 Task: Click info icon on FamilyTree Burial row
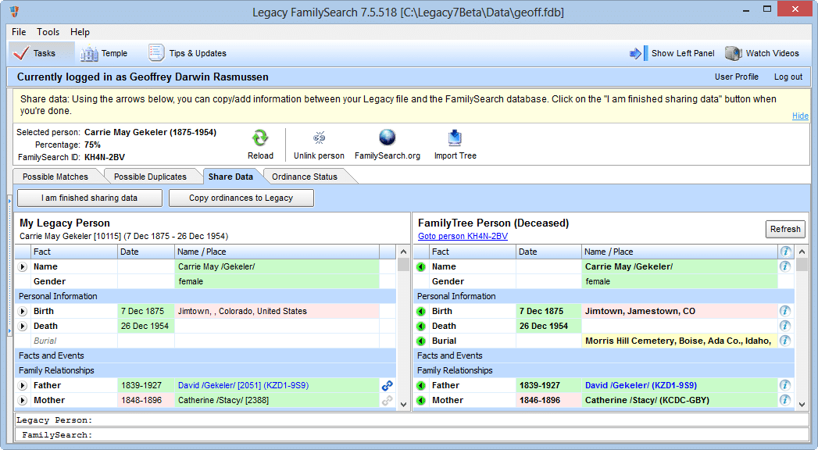click(x=785, y=341)
